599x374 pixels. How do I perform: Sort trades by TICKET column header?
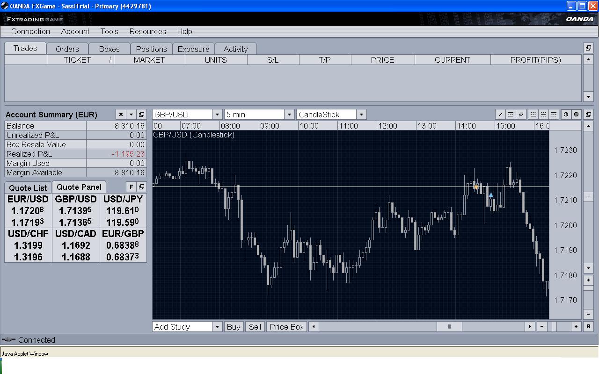80,60
